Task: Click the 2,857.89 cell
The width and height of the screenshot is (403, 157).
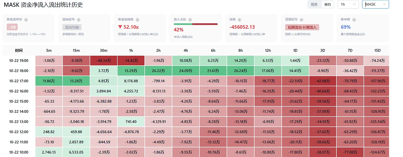Action: [76, 142]
